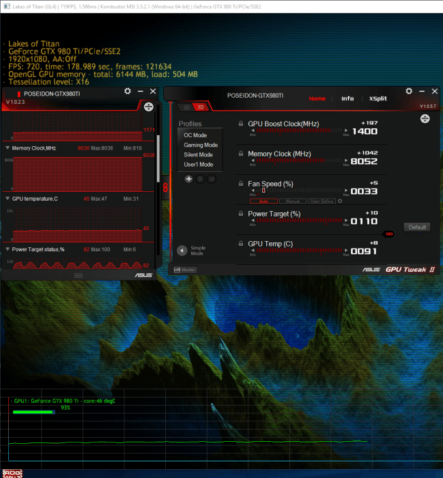Click the Fan Speed value 0033
This screenshot has width=443, height=478.
[x=364, y=191]
